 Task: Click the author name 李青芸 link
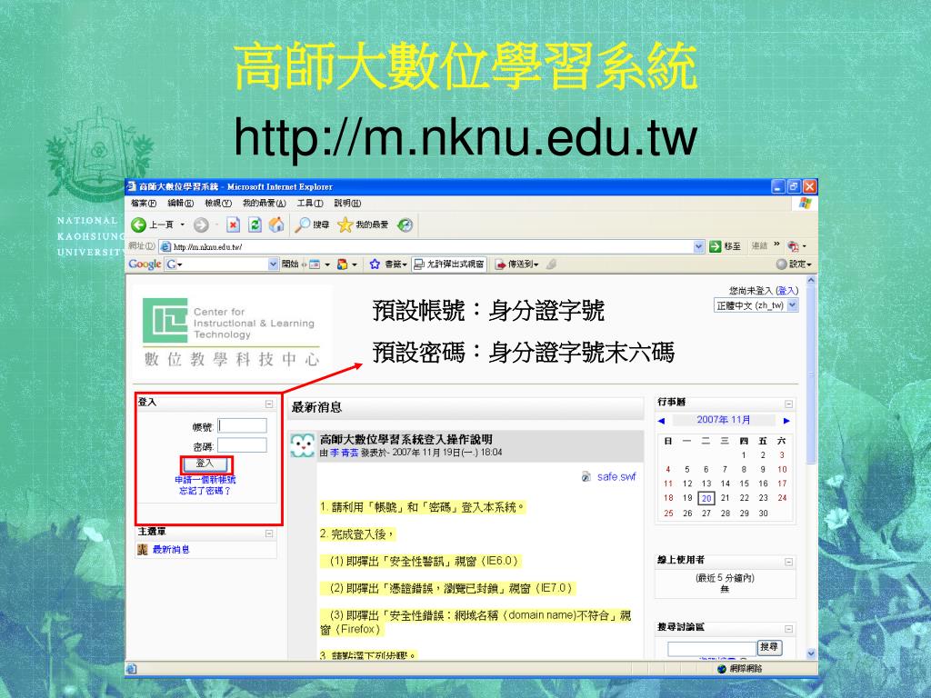345,453
